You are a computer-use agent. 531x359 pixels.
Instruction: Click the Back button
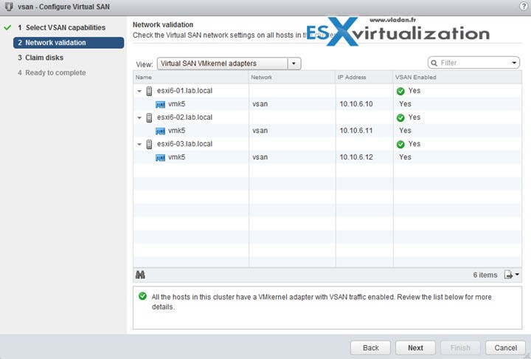tap(370, 348)
